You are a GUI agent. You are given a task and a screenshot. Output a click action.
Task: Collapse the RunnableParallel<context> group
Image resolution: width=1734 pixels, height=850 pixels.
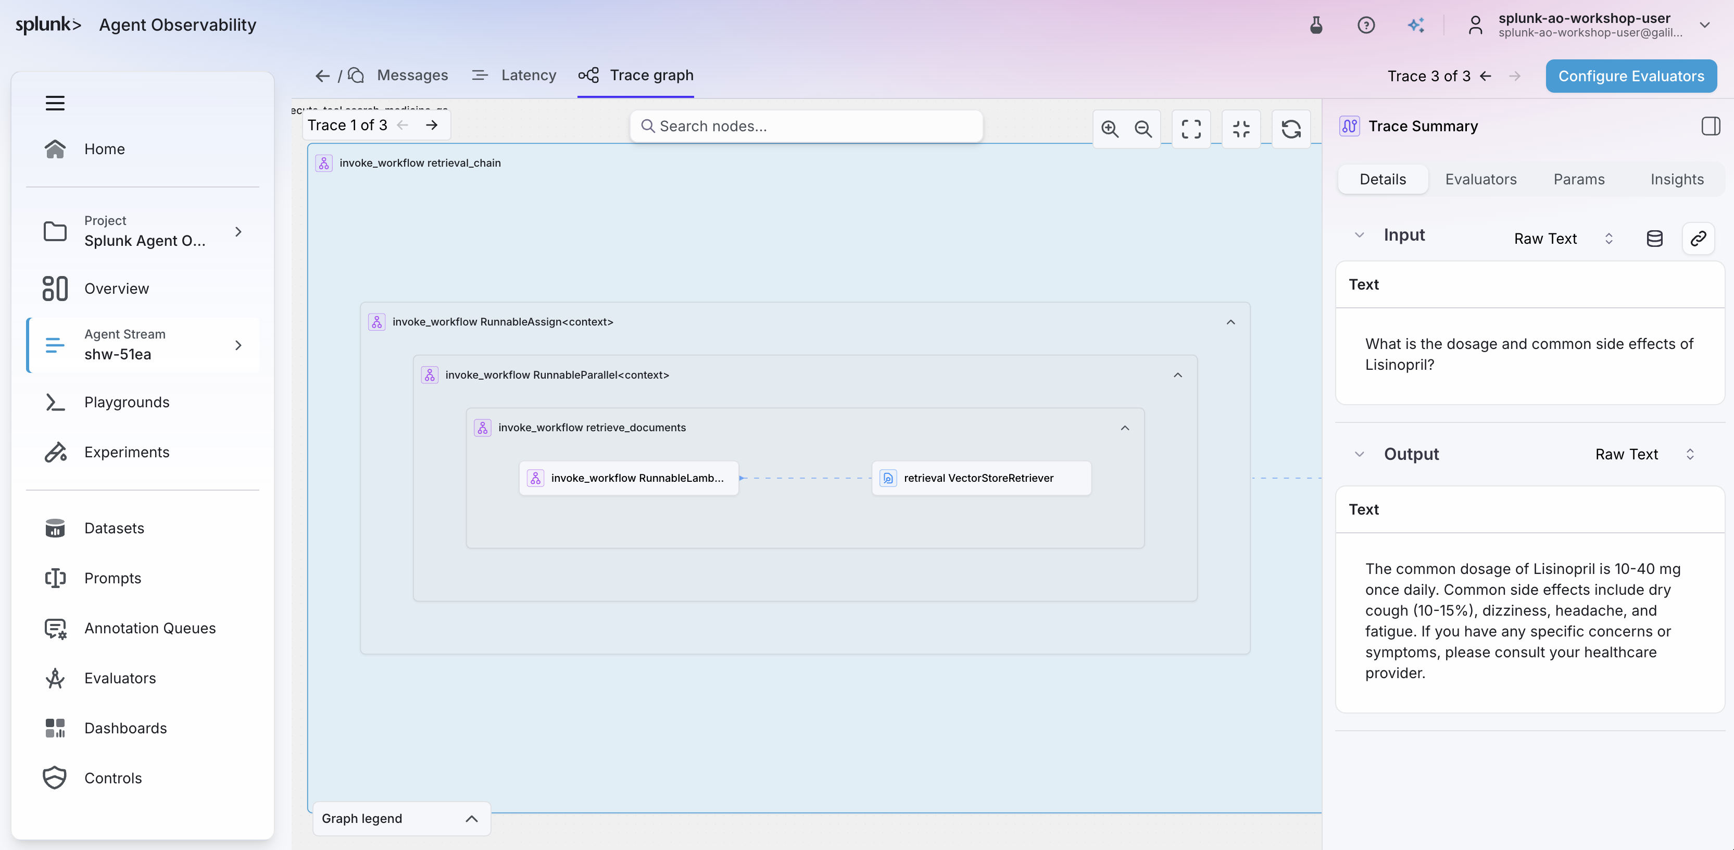1177,375
